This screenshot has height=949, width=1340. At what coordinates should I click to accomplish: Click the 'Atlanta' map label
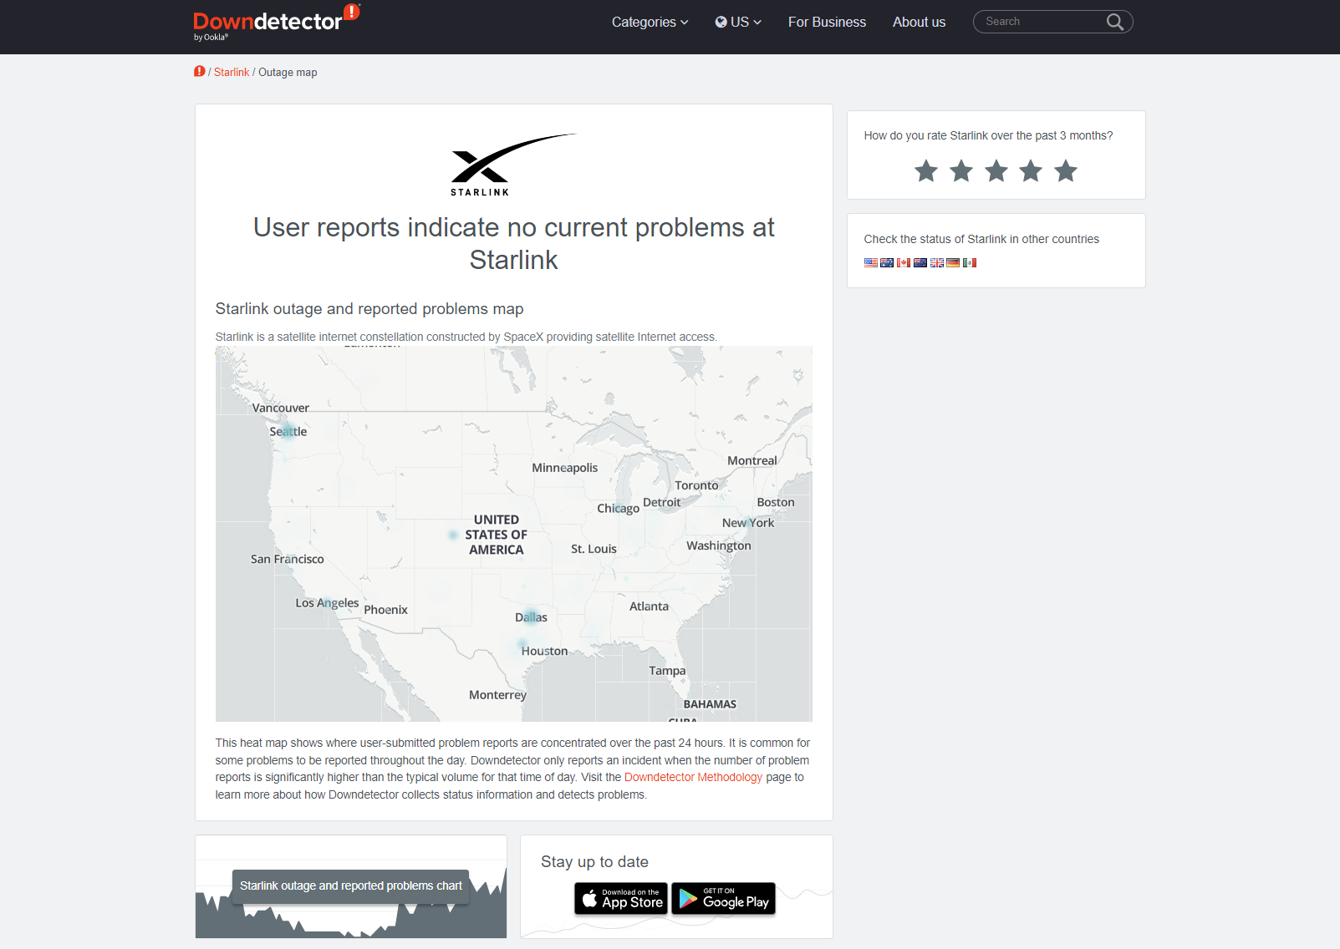649,606
